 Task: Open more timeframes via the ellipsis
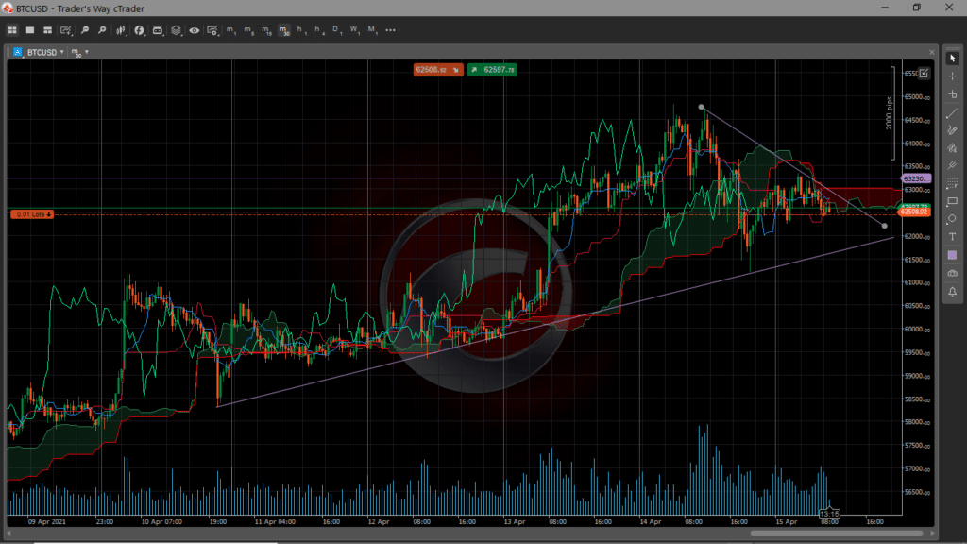click(390, 30)
